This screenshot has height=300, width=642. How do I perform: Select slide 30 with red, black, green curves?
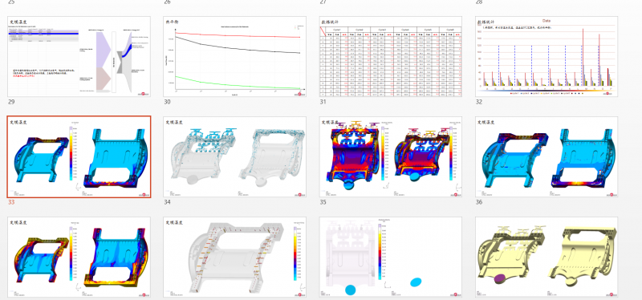pyautogui.click(x=235, y=56)
